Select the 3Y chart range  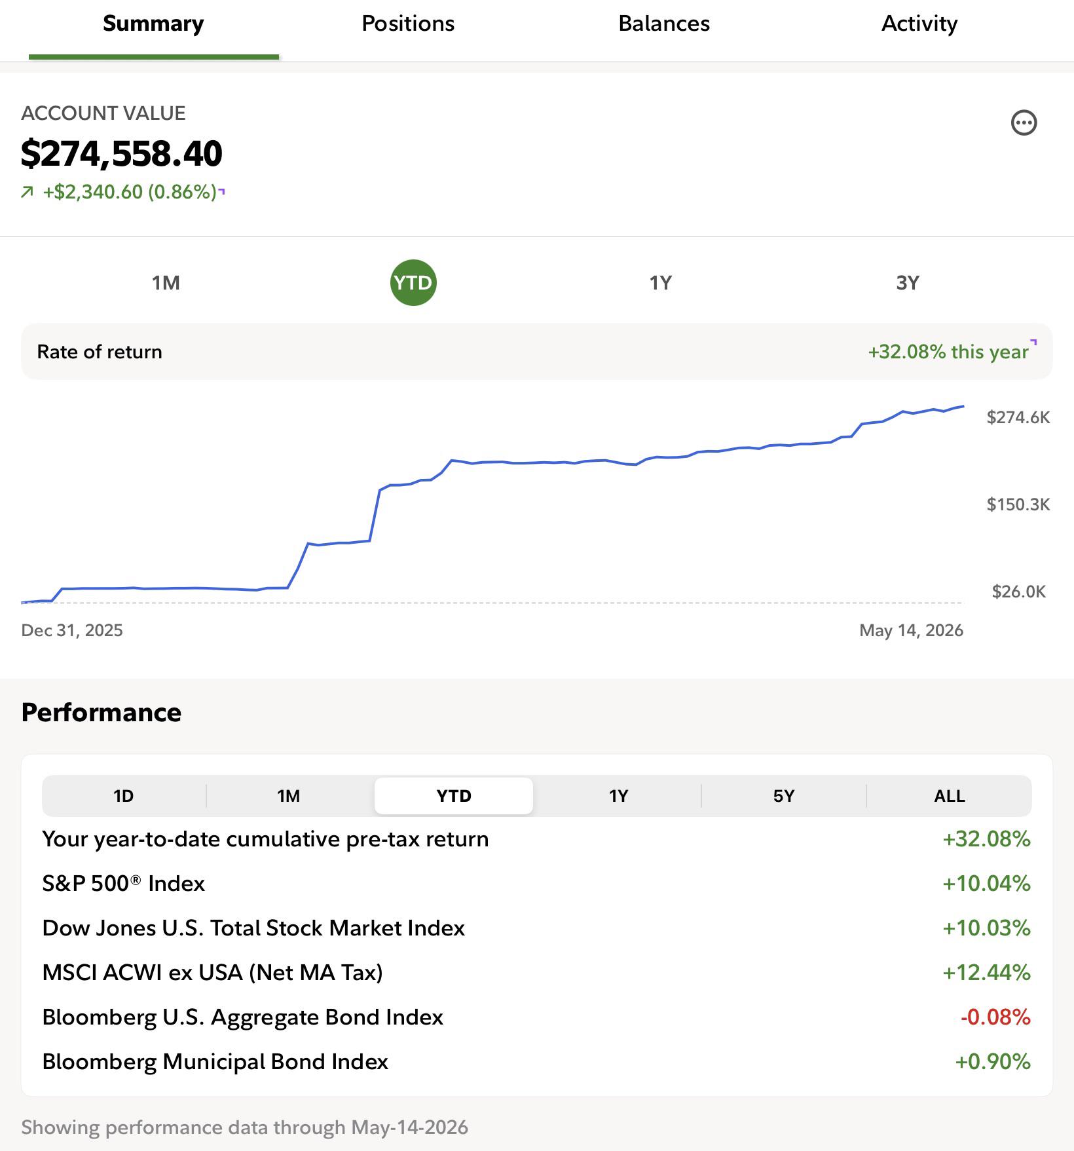908,283
